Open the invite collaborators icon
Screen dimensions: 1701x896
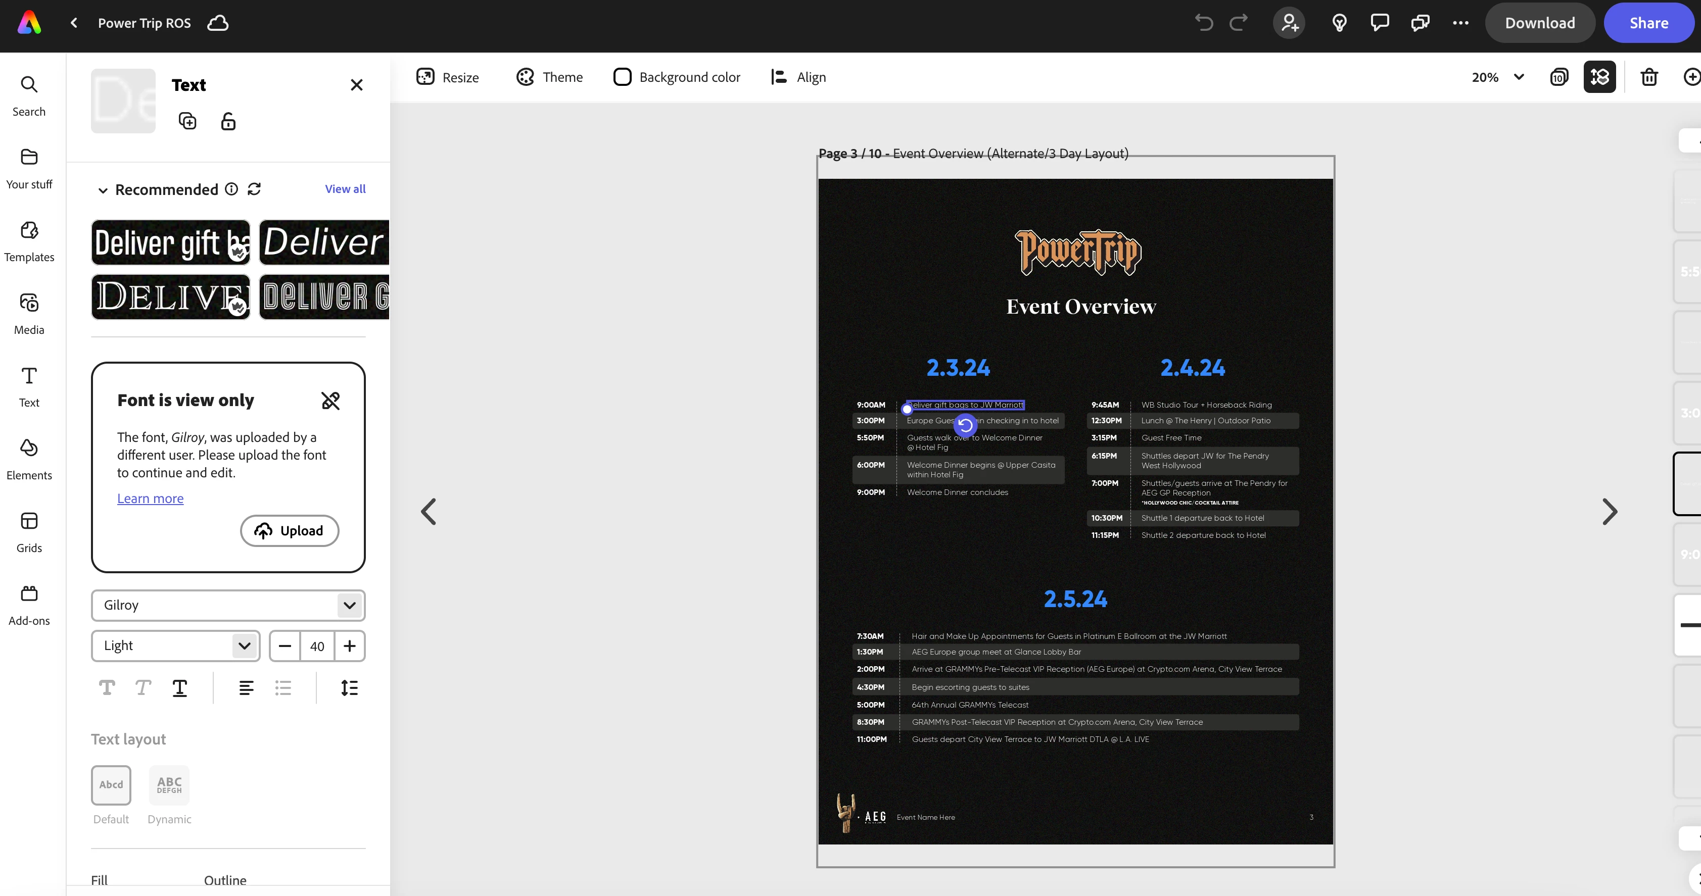pyautogui.click(x=1289, y=23)
